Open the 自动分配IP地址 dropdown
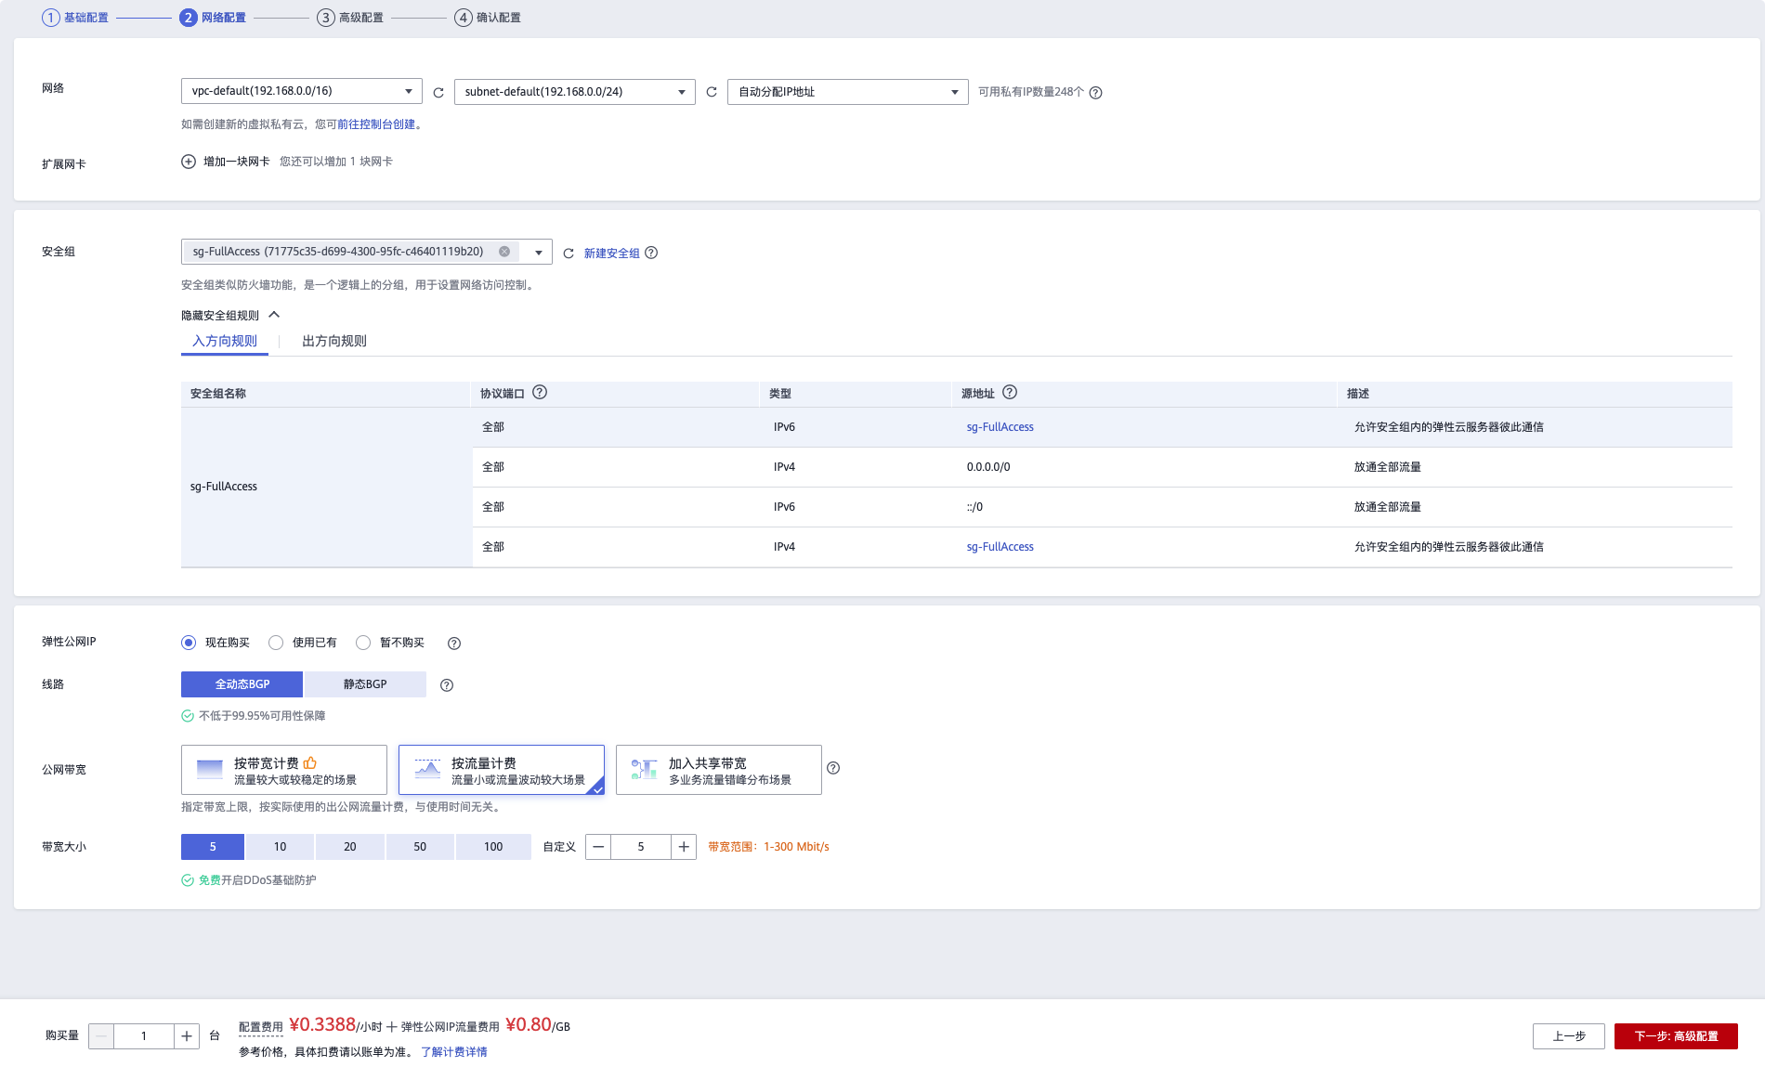This screenshot has height=1067, width=1765. (x=848, y=92)
